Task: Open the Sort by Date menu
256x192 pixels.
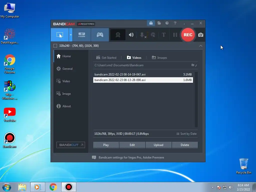Action: tap(186, 134)
